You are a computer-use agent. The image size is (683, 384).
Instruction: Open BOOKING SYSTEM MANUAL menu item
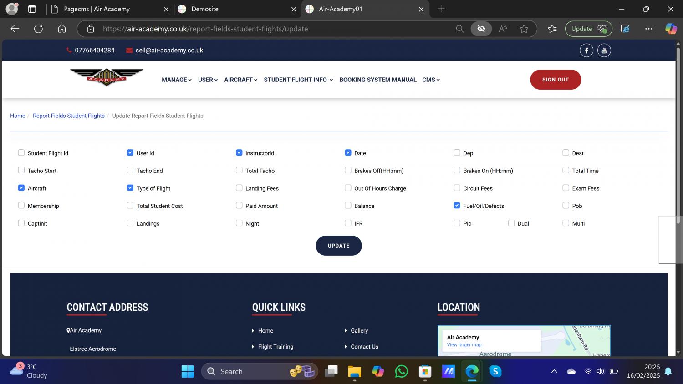click(x=377, y=80)
